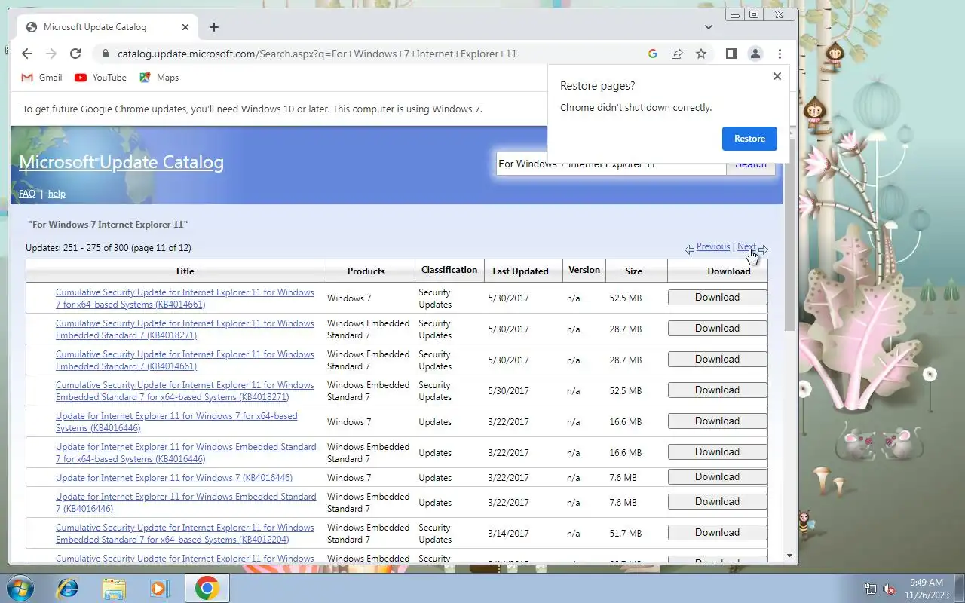The image size is (965, 603).
Task: Click the Restore button
Action: tap(749, 139)
